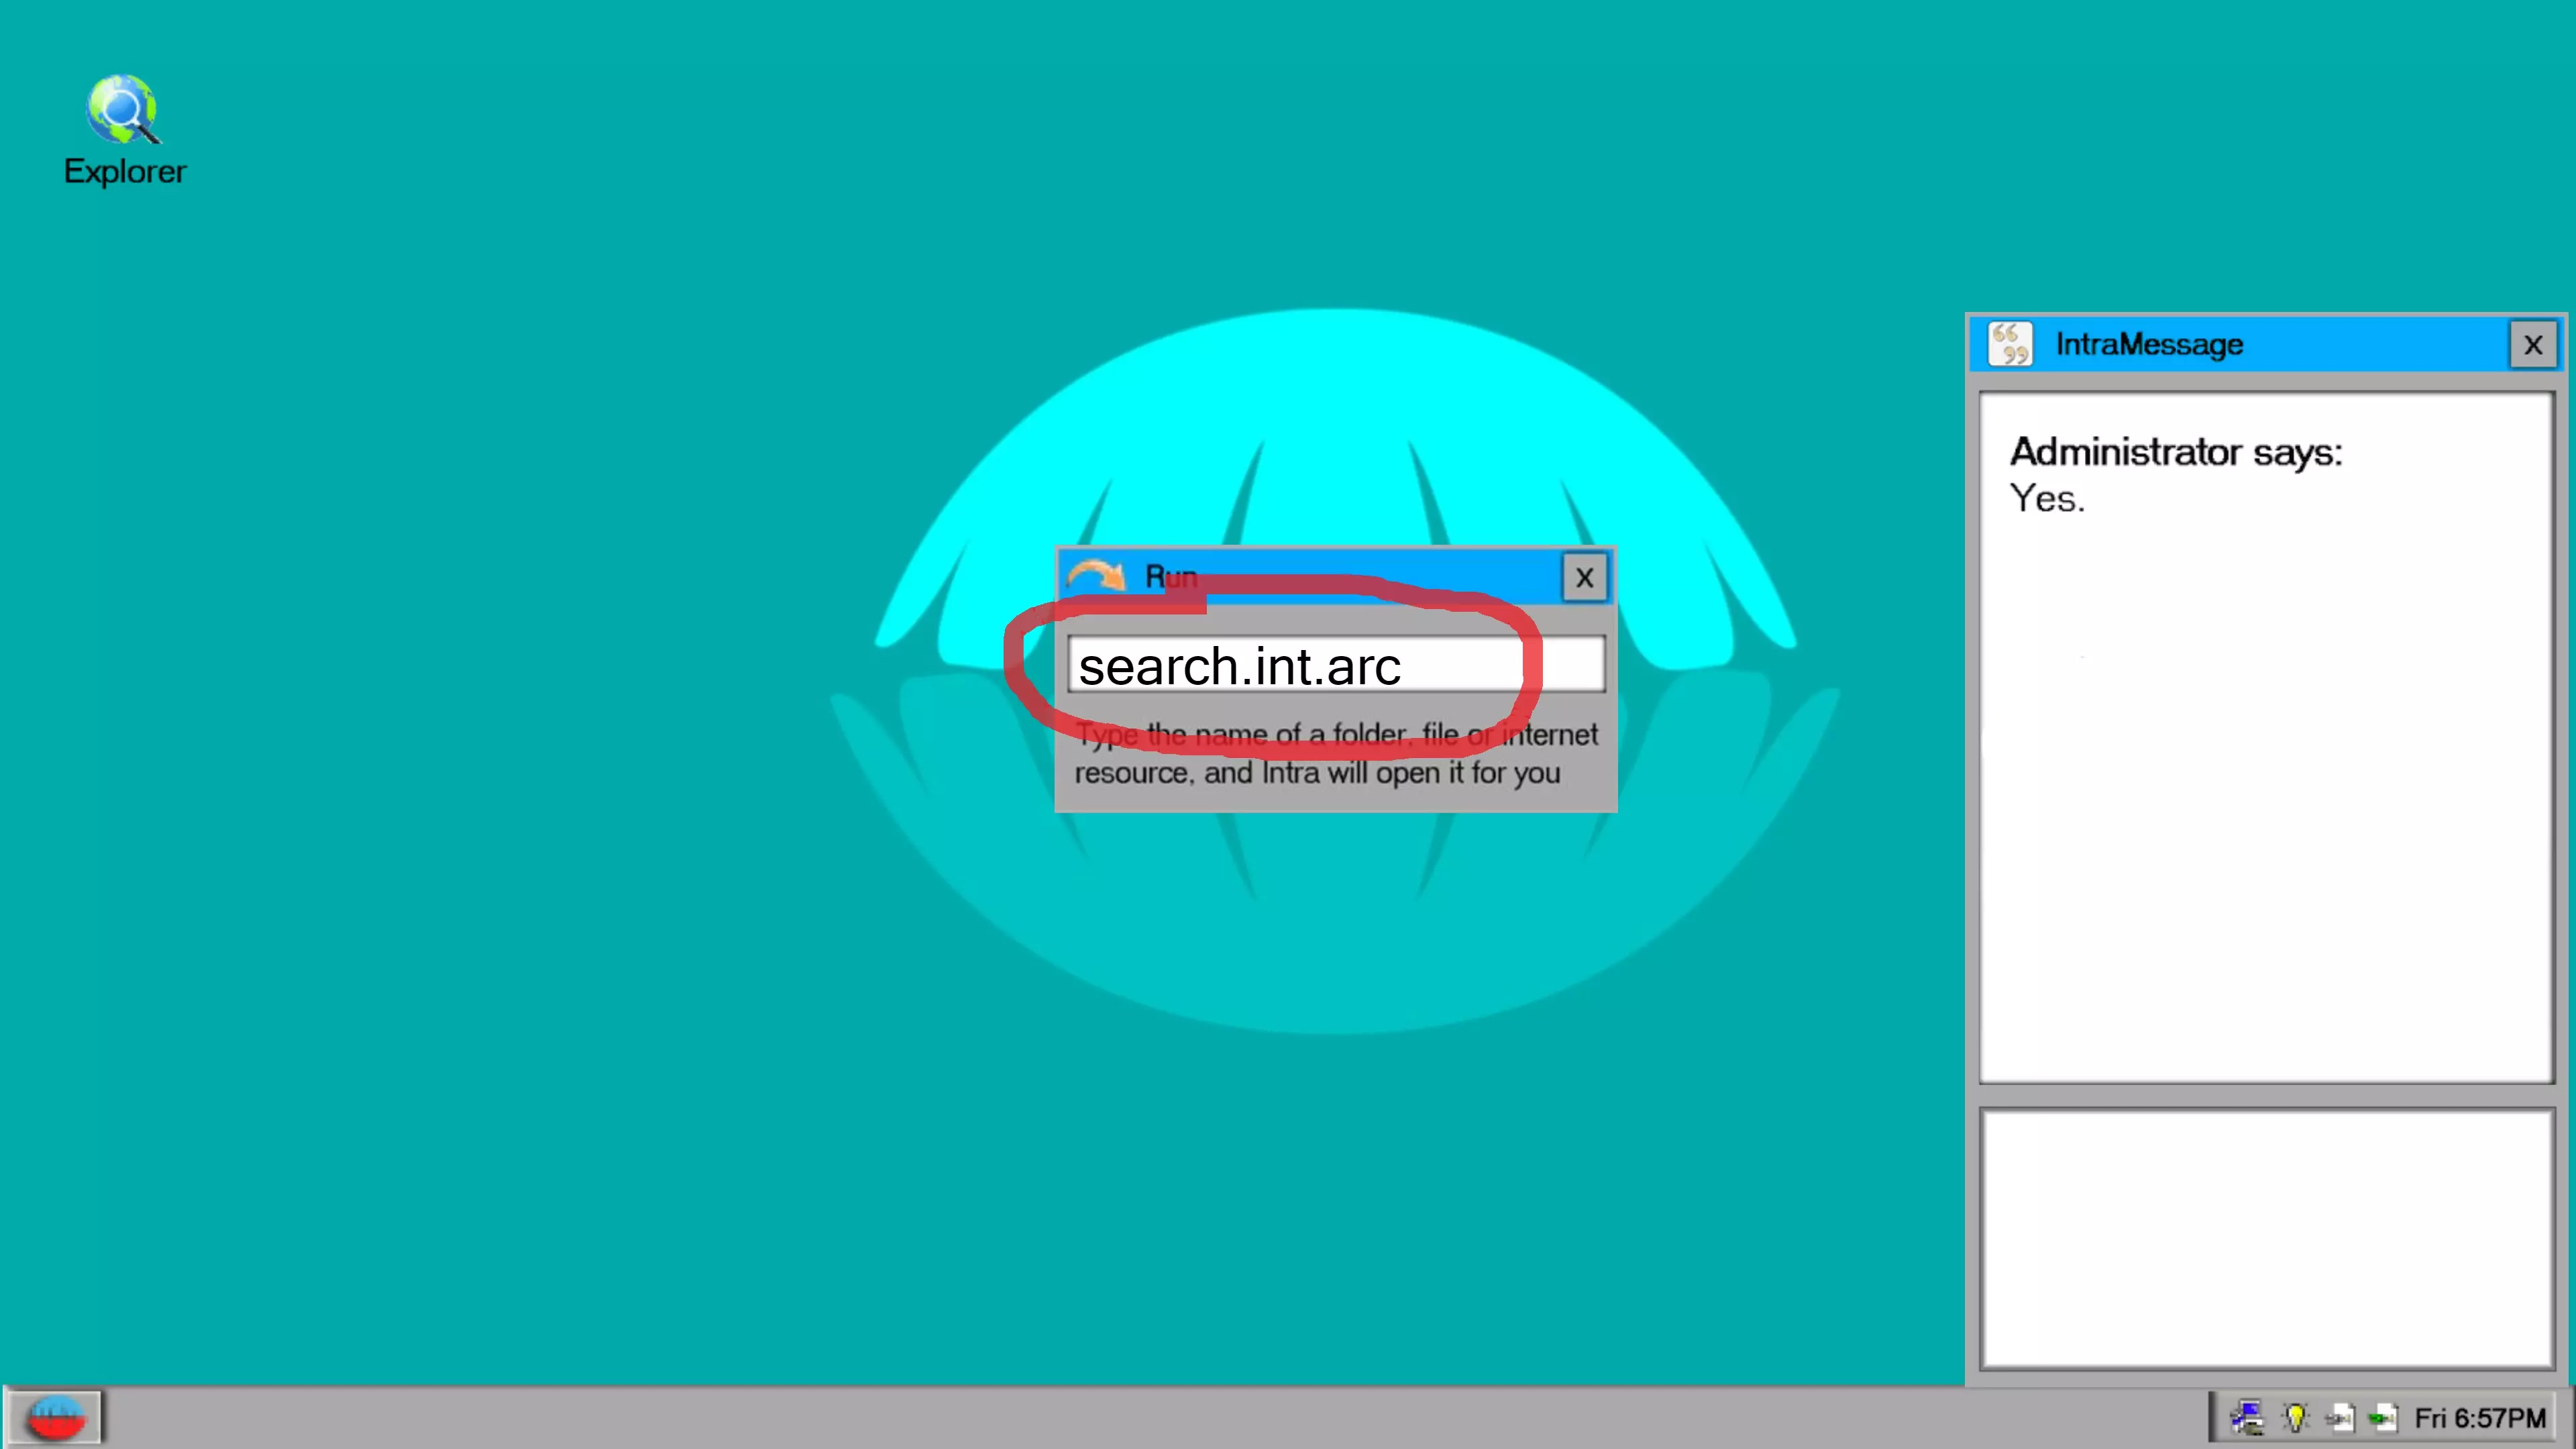Click the IntraMessage conversation history pane
Image resolution: width=2576 pixels, height=1449 pixels.
[2266, 800]
